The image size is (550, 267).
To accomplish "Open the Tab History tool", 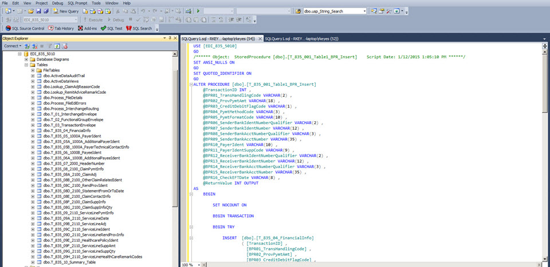I will 60,28.
